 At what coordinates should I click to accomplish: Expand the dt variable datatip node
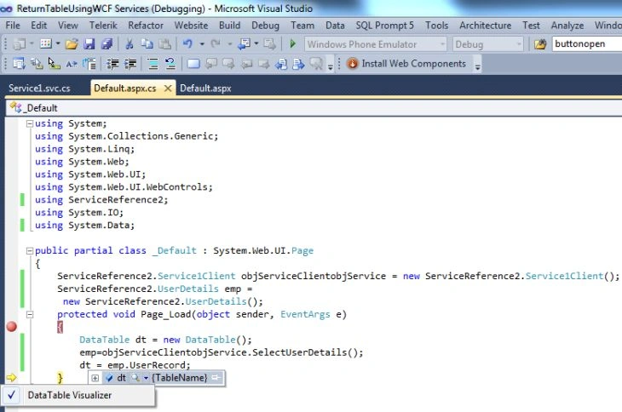tap(95, 378)
